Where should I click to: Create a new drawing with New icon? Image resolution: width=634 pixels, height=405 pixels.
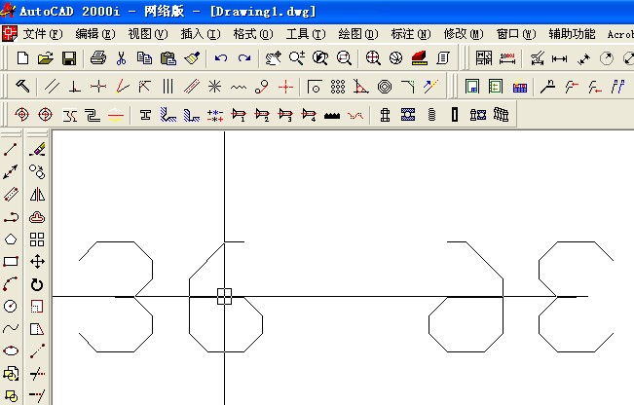point(22,58)
